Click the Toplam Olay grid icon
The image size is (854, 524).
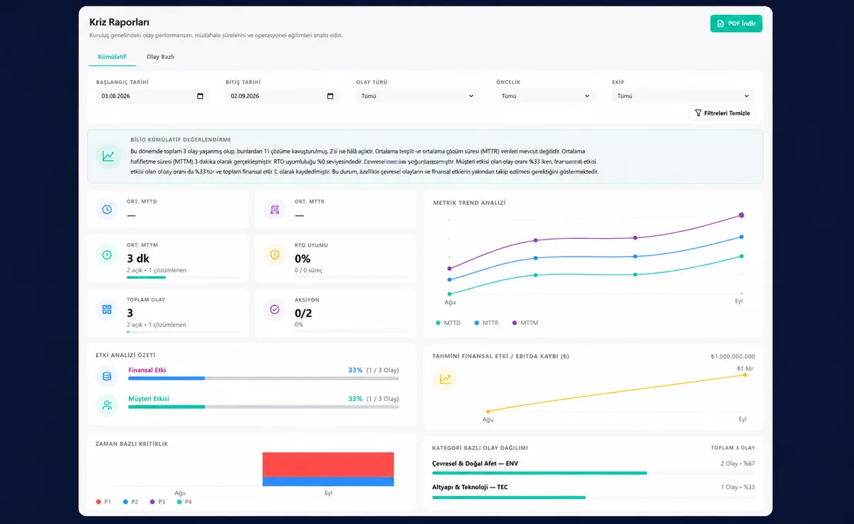pyautogui.click(x=107, y=309)
